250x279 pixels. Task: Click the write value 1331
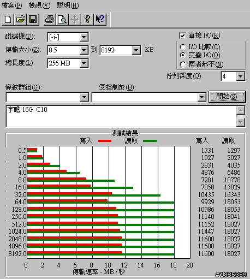207,151
